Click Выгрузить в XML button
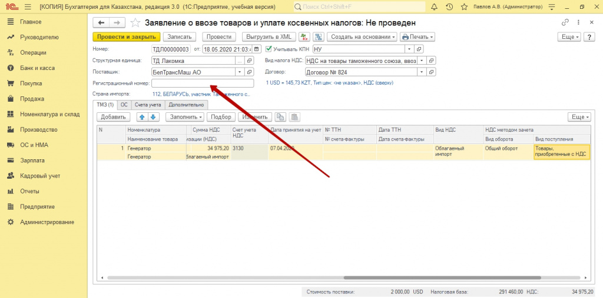The width and height of the screenshot is (603, 298). 269,37
